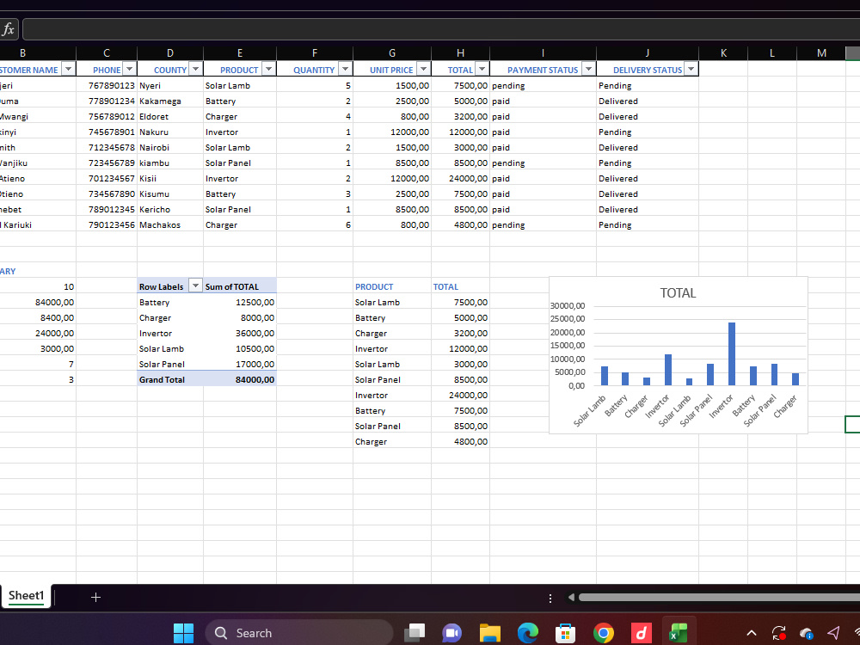Open the QUANTITY column filter dropdown
The height and width of the screenshot is (645, 860).
[x=345, y=69]
